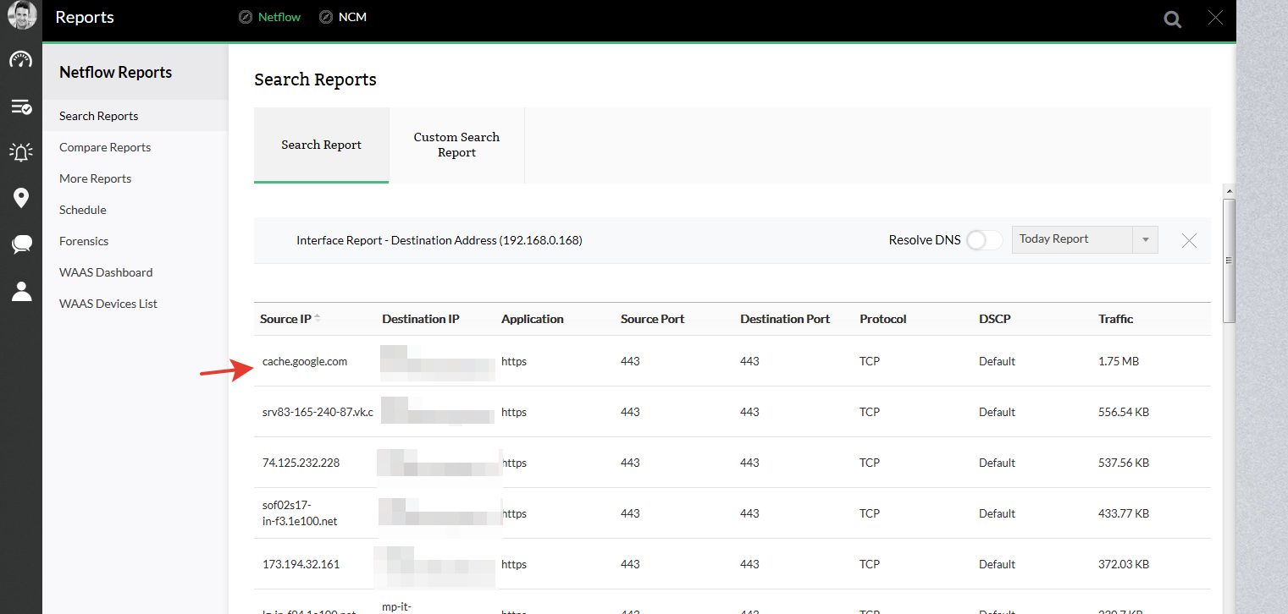Click source srv83-165-240-87.vk.c
This screenshot has height=614, width=1288.
click(318, 412)
